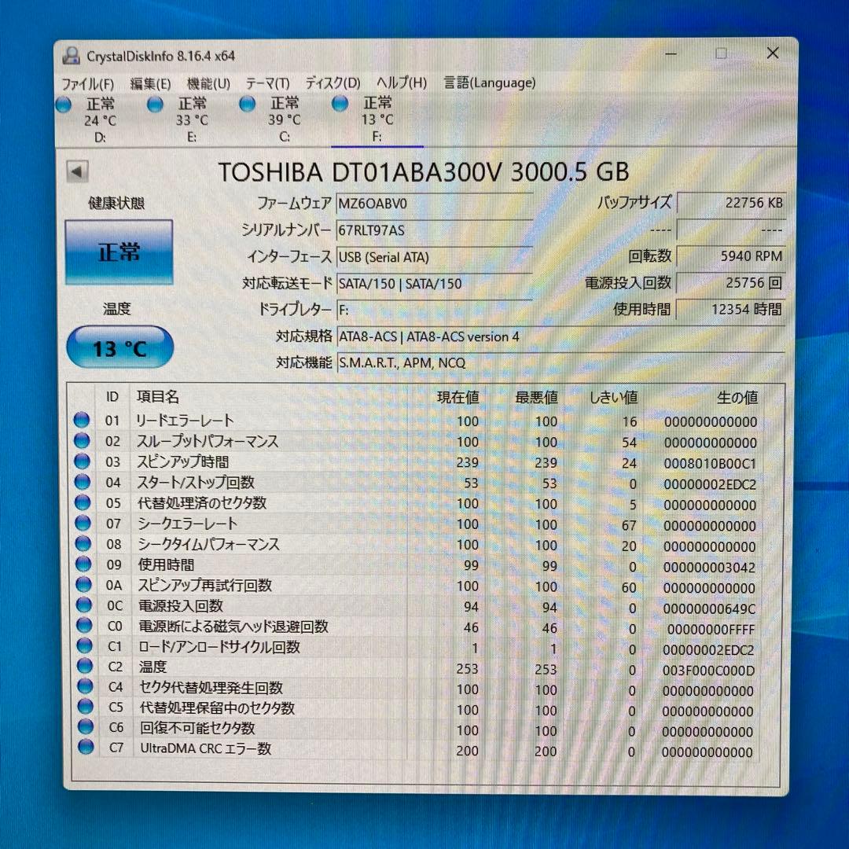Click the TOSHIBA DT01ABA300V 3000.5 GB title

tap(424, 172)
